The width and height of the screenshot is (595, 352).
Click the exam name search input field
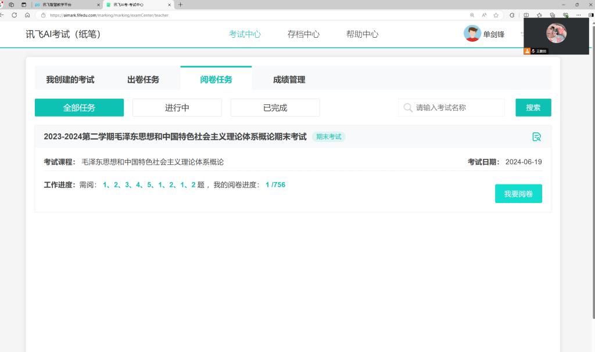click(x=456, y=107)
